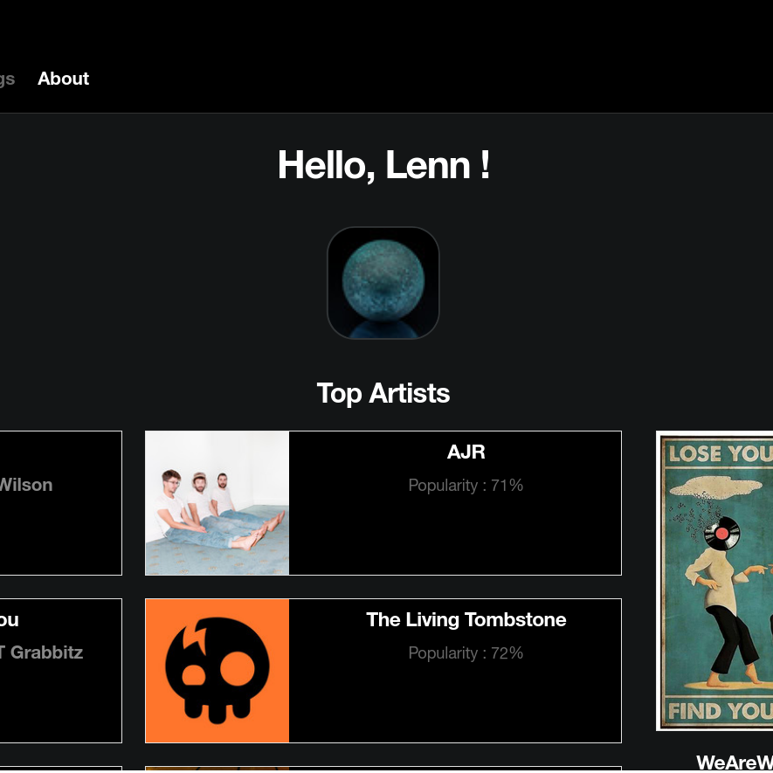Click the WeAreW title below the poster

734,763
